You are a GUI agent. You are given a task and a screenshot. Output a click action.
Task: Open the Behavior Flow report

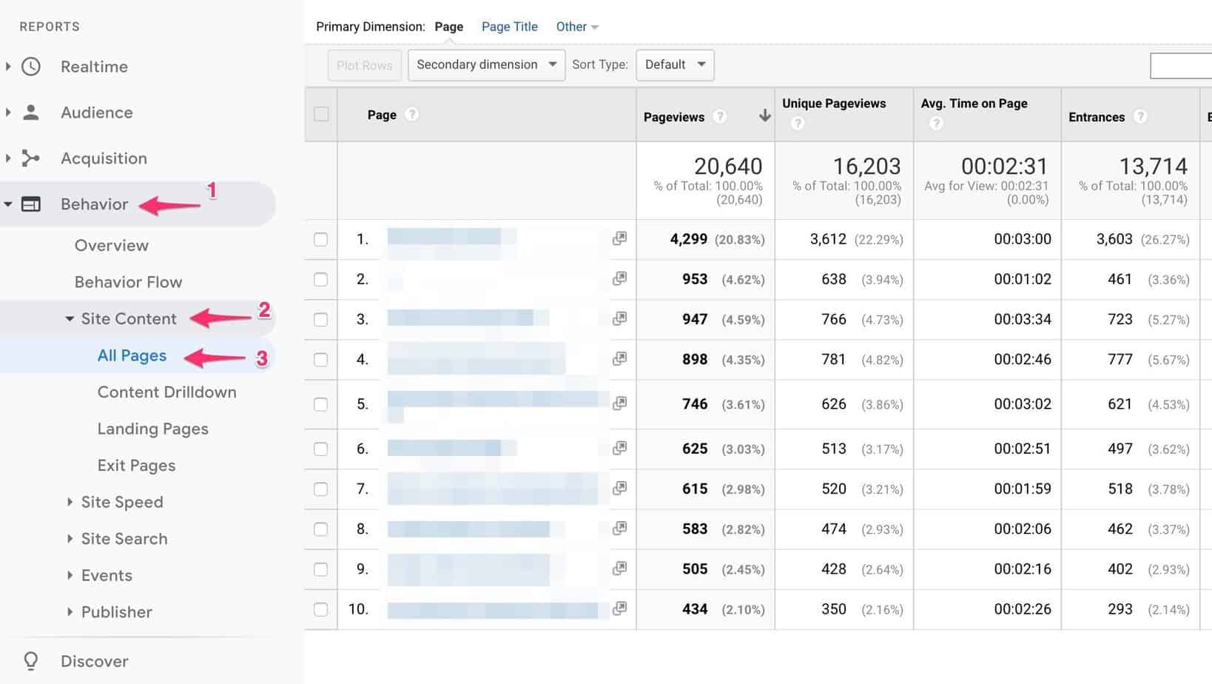click(x=128, y=282)
